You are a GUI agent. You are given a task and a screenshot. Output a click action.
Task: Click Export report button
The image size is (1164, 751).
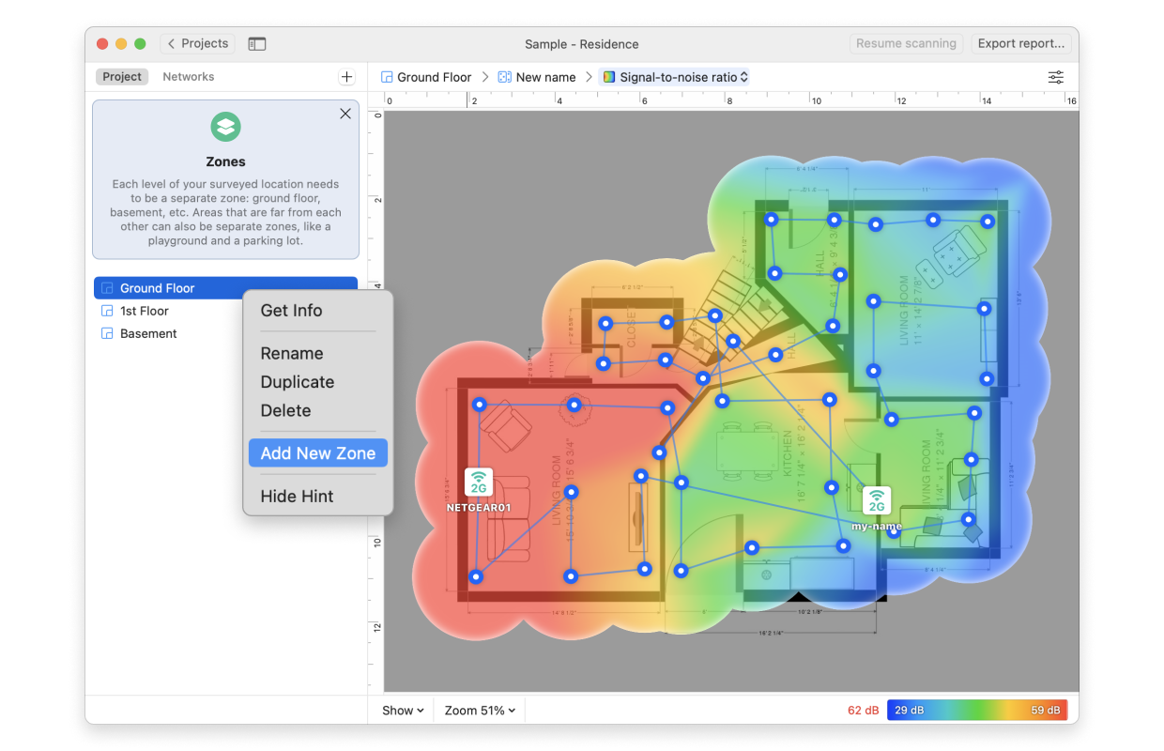tap(1021, 43)
